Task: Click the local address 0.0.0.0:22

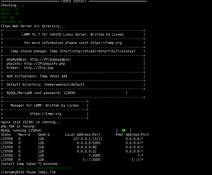Action: pyautogui.click(x=87, y=151)
